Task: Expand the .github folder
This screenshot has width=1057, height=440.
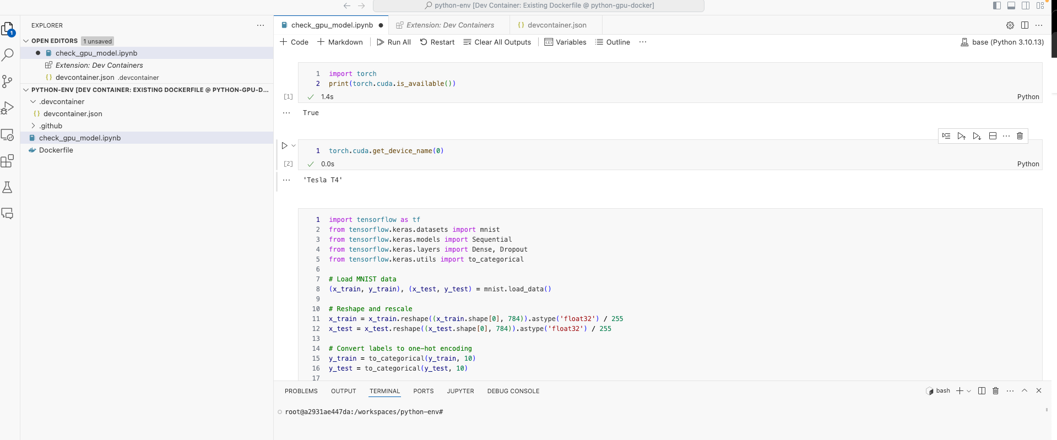Action: point(33,126)
